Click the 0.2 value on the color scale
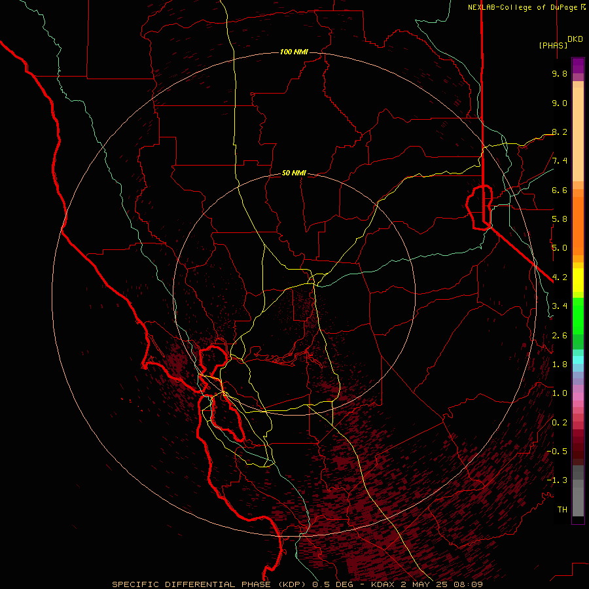Screen dimensions: 589x589 click(x=560, y=423)
